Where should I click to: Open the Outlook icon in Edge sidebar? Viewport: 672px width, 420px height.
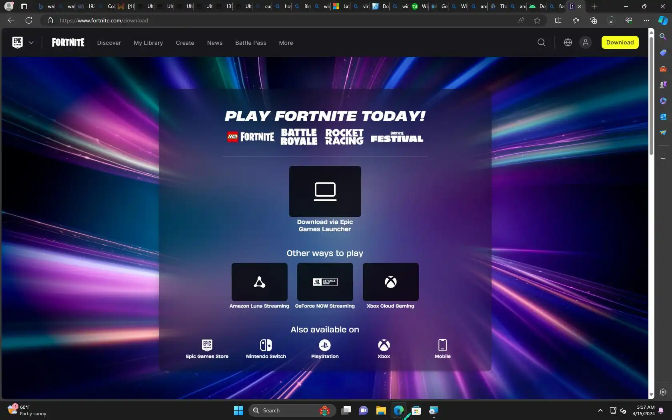(x=663, y=117)
